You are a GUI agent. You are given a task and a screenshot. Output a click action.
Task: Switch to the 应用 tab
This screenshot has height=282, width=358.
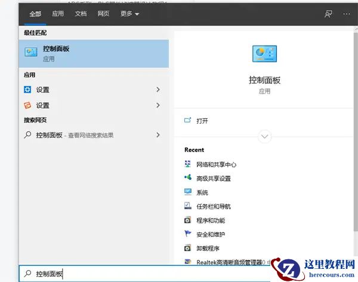click(58, 14)
